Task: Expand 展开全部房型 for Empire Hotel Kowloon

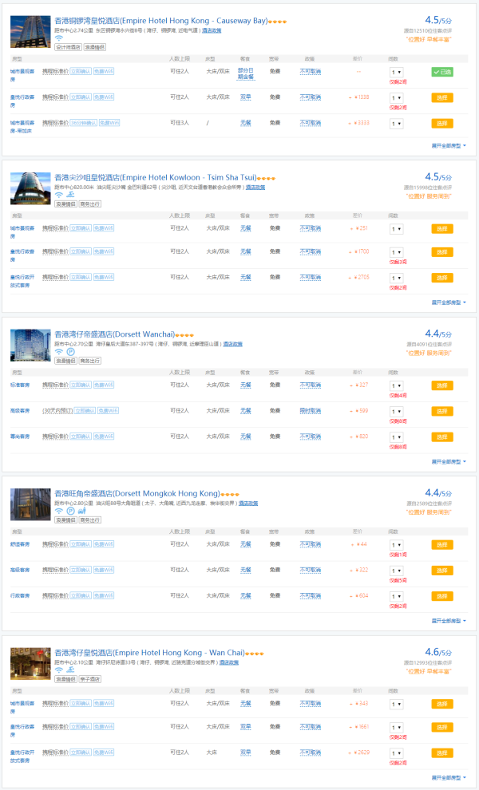Action: (449, 302)
